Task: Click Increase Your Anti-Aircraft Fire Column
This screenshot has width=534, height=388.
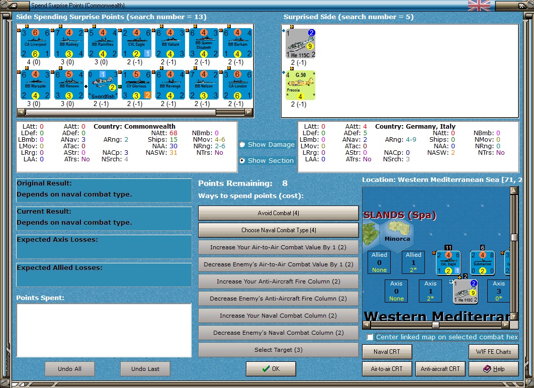Action: 278,281
